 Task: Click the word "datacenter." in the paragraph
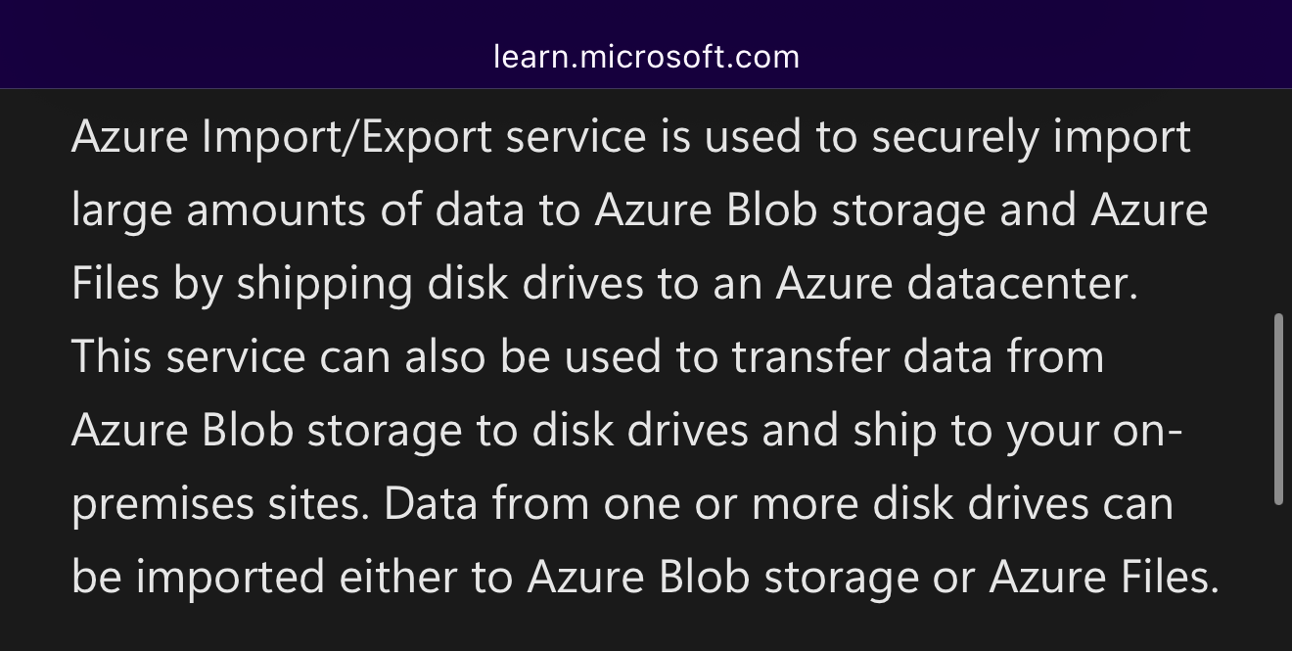1023,284
